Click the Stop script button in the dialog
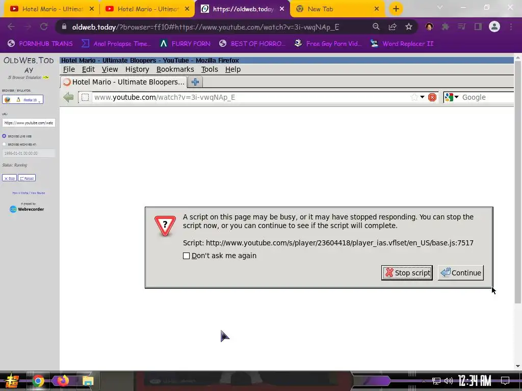 (407, 273)
